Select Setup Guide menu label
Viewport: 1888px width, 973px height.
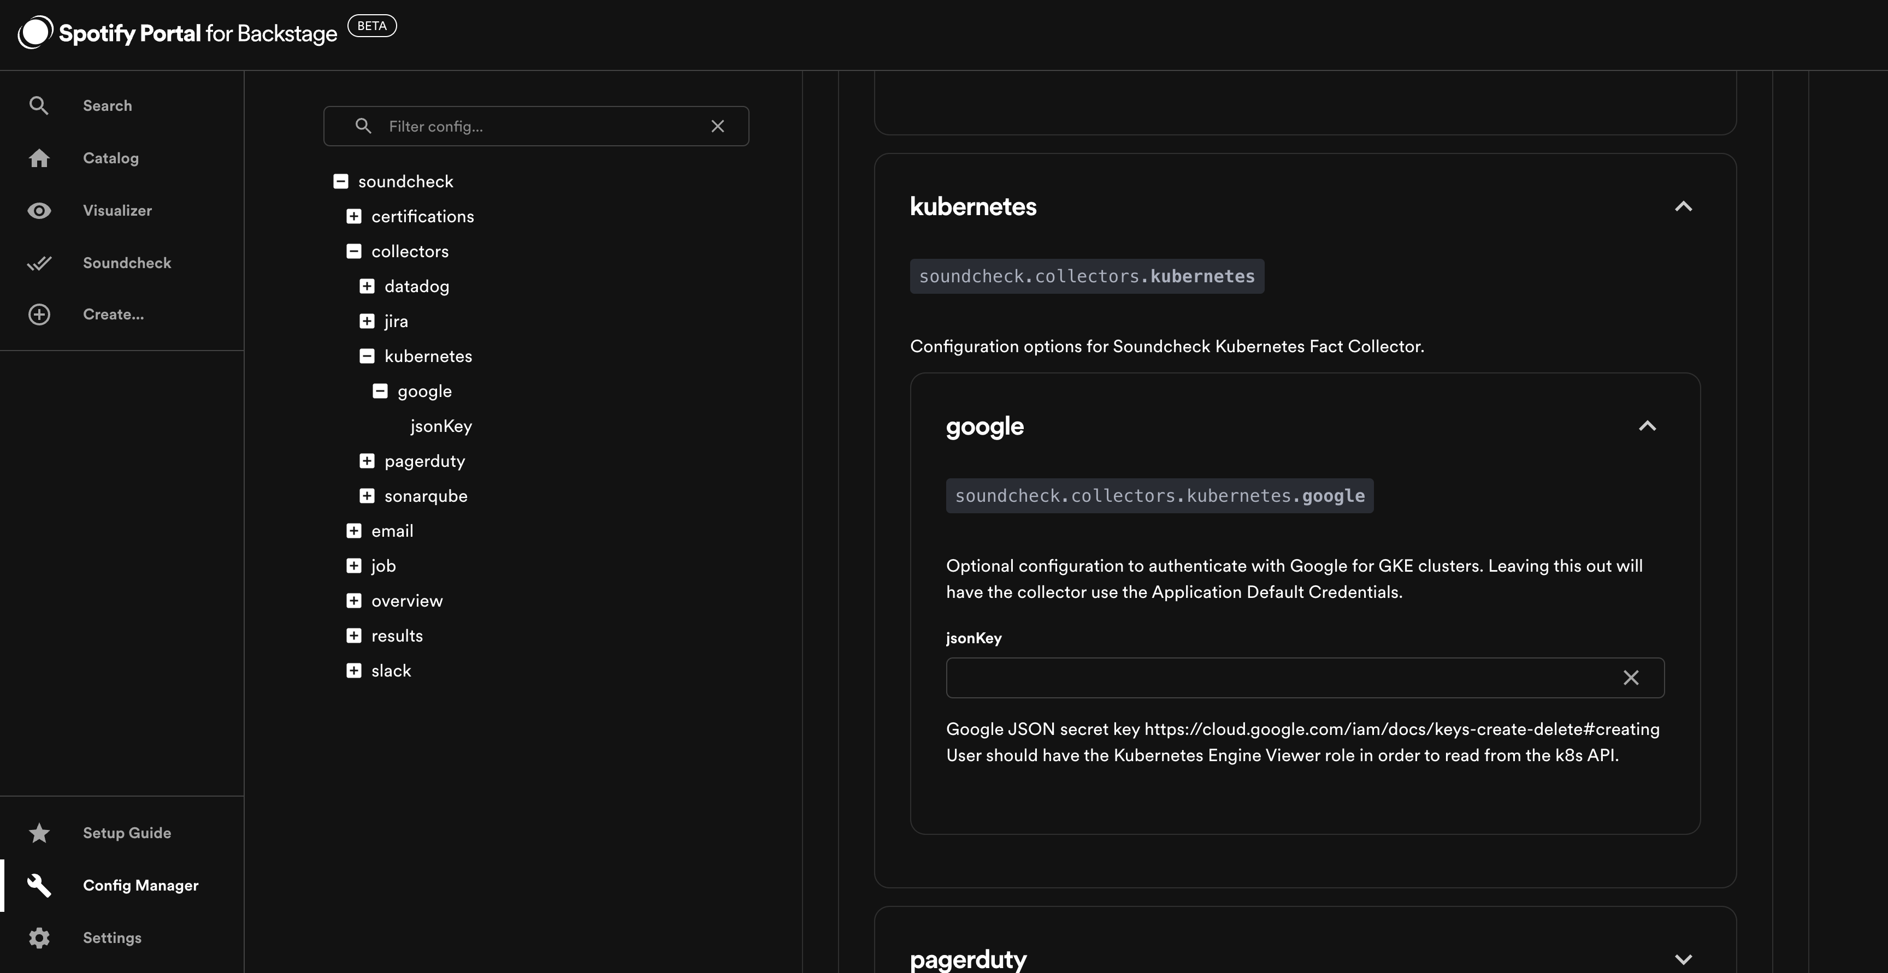[x=127, y=832]
